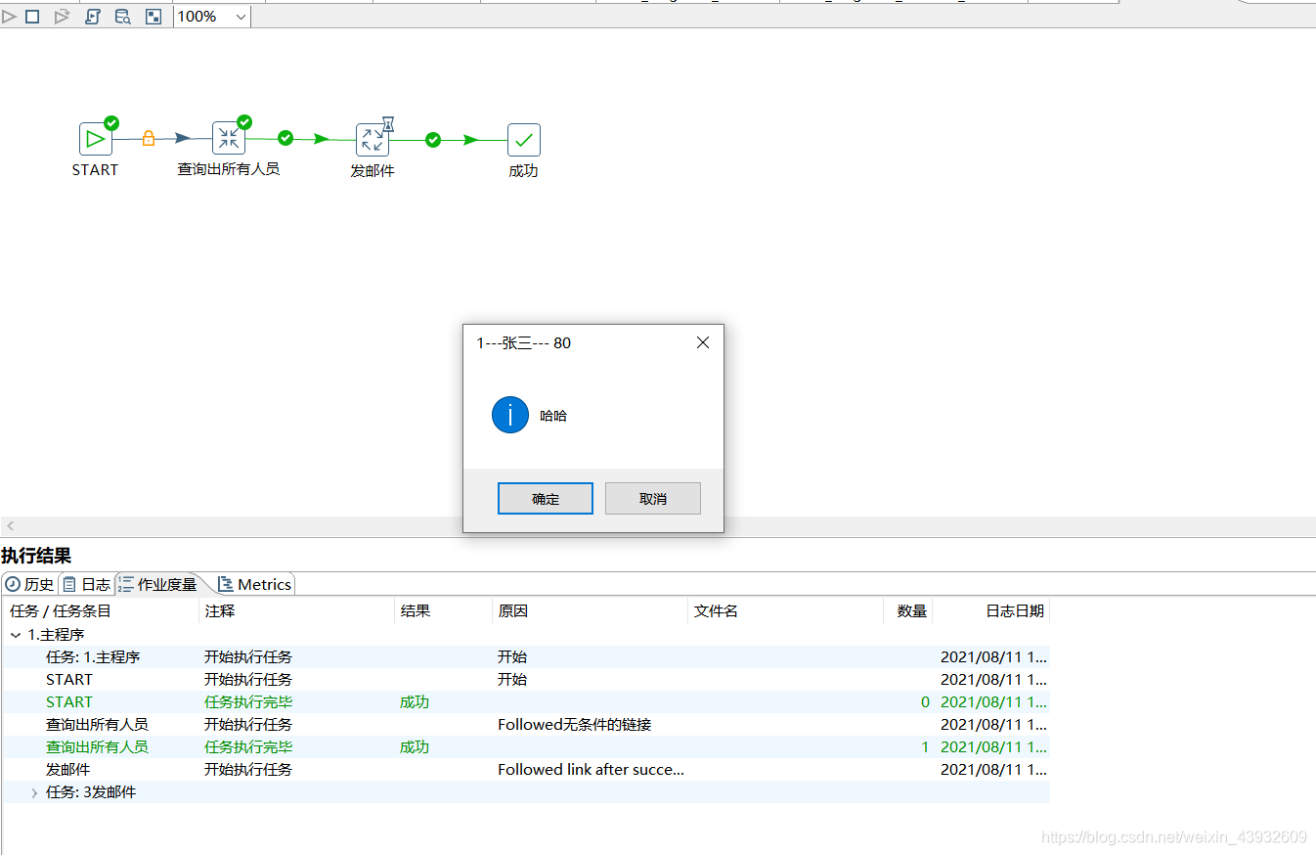The width and height of the screenshot is (1316, 855).
Task: Click the dialog message text 哈哈
Action: (553, 416)
